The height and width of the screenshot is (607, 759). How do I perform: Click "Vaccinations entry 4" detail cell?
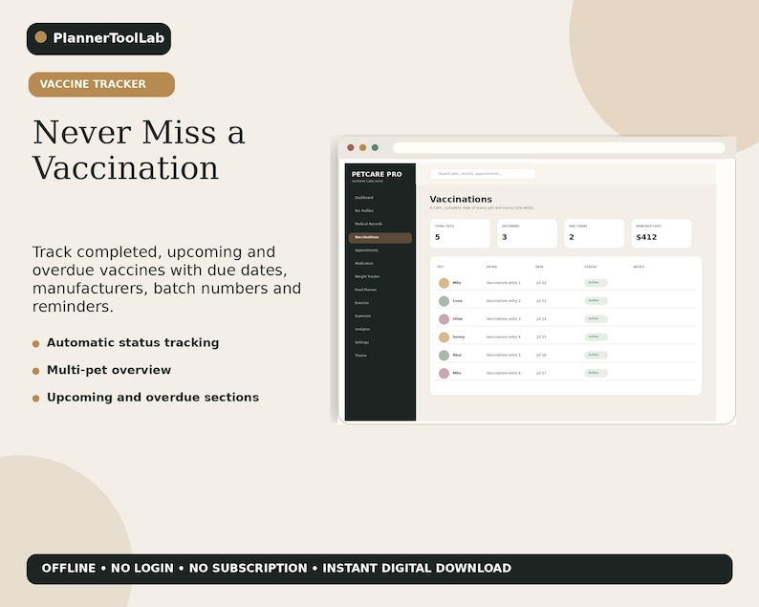(504, 336)
